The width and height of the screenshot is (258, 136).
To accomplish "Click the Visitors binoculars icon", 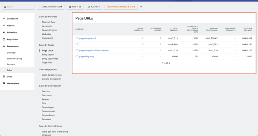I will coord(4,25).
